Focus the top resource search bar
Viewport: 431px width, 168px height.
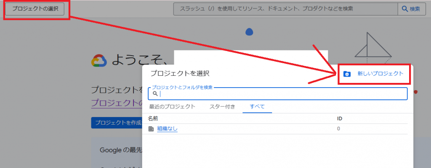pyautogui.click(x=285, y=9)
